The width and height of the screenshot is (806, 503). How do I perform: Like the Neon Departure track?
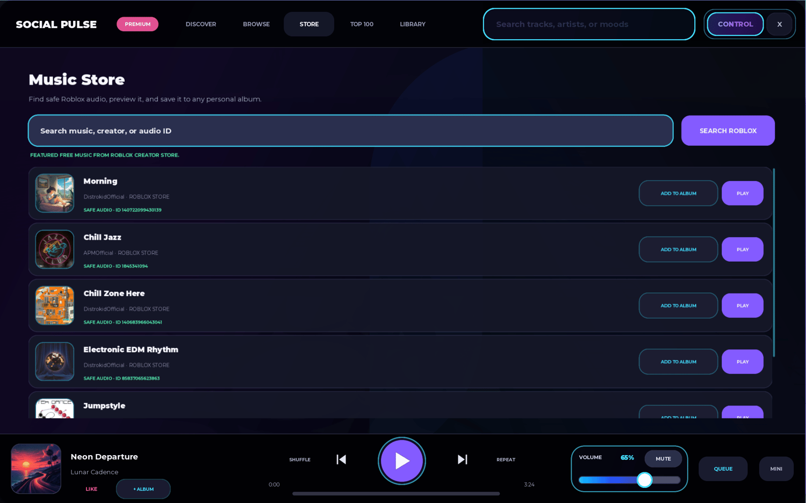click(x=91, y=489)
